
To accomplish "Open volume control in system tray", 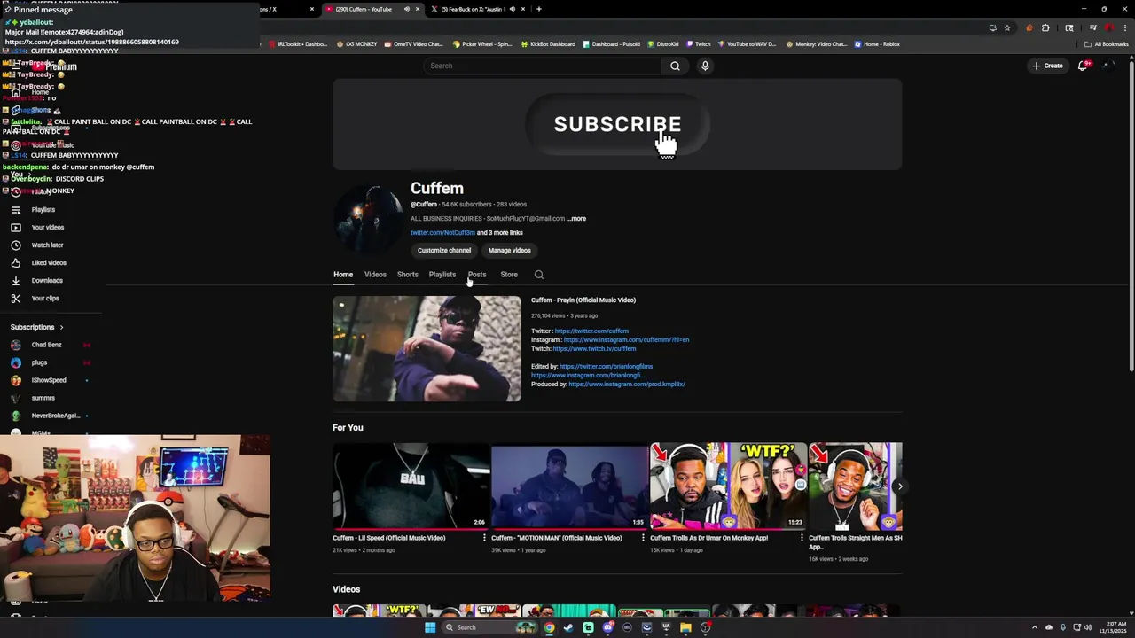I will (1088, 627).
